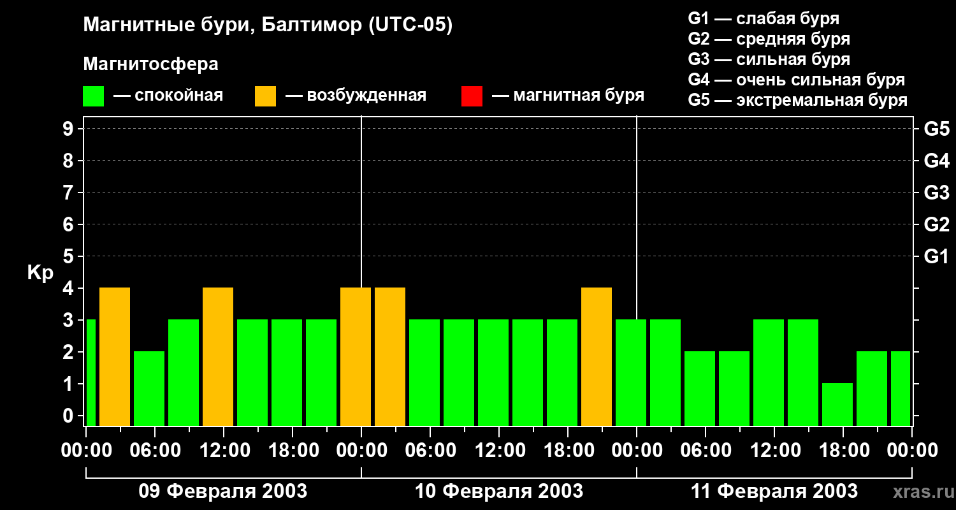The image size is (956, 510).
Task: Click the only orange bar on 10 February evening
Action: (x=597, y=356)
